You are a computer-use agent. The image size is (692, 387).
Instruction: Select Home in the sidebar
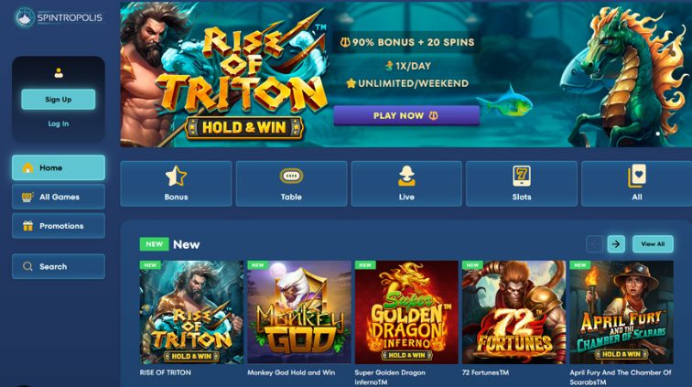[x=59, y=167]
